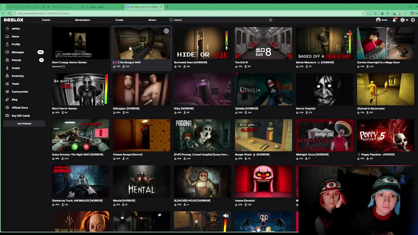Open a new browser tab with the plus icon
Viewport: 418px width, 235px height.
click(x=167, y=7)
